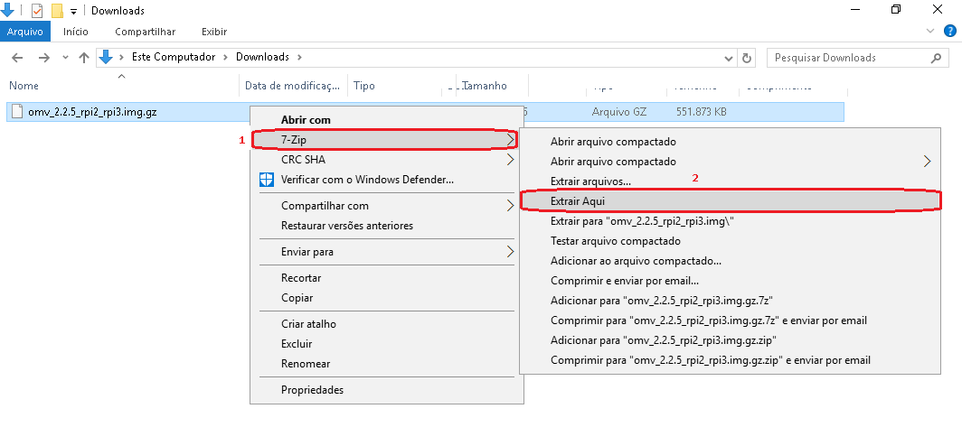Click Este Computador in breadcrumb path
962x446 pixels.
174,57
